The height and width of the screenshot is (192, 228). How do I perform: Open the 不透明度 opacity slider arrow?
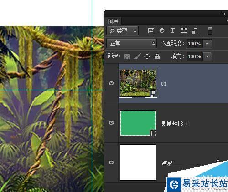[207, 44]
